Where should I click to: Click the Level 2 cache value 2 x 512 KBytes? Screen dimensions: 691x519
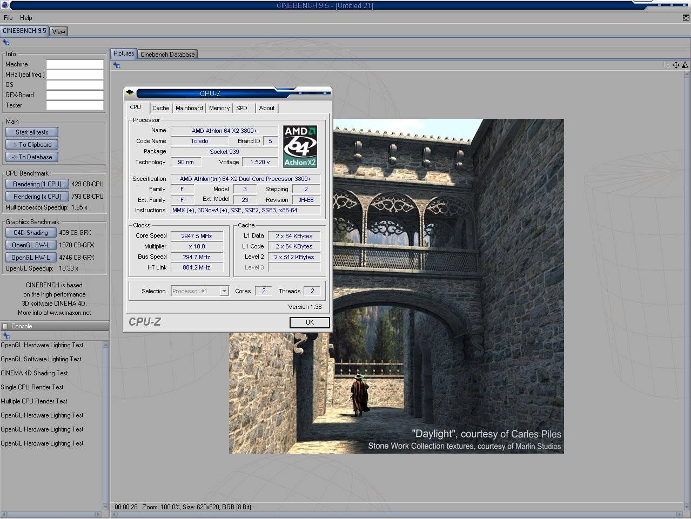294,257
